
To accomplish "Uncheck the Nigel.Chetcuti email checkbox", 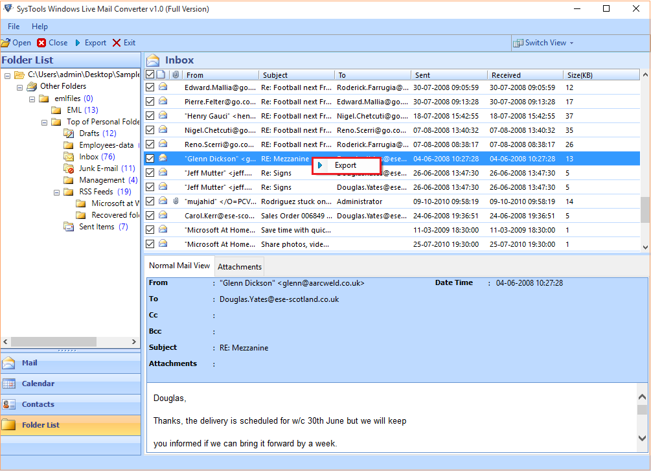I will tap(150, 130).
